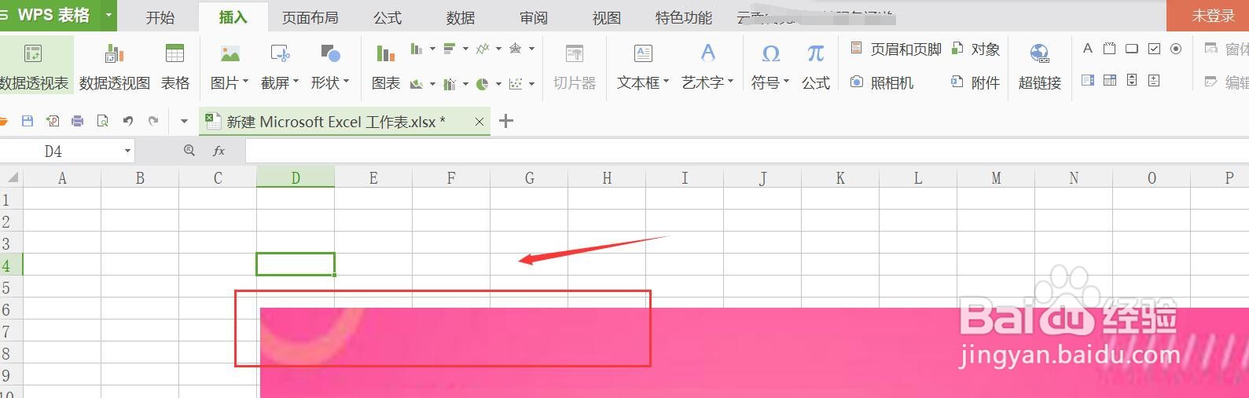Screen dimensions: 1249x398
Task: Select the pie chart icon
Action: [x=483, y=84]
